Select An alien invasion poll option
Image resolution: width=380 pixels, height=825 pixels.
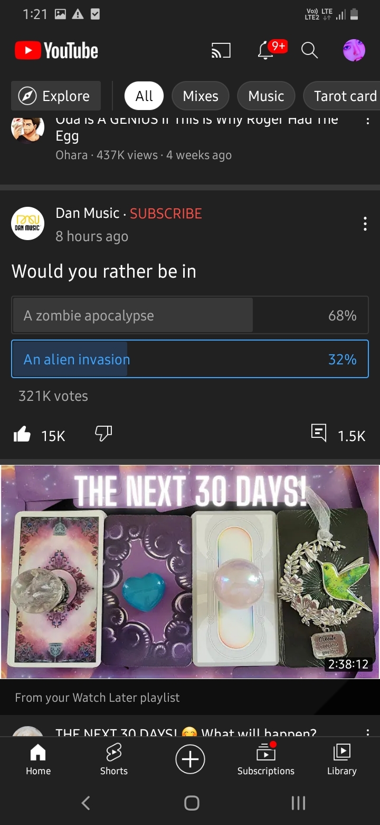point(190,359)
